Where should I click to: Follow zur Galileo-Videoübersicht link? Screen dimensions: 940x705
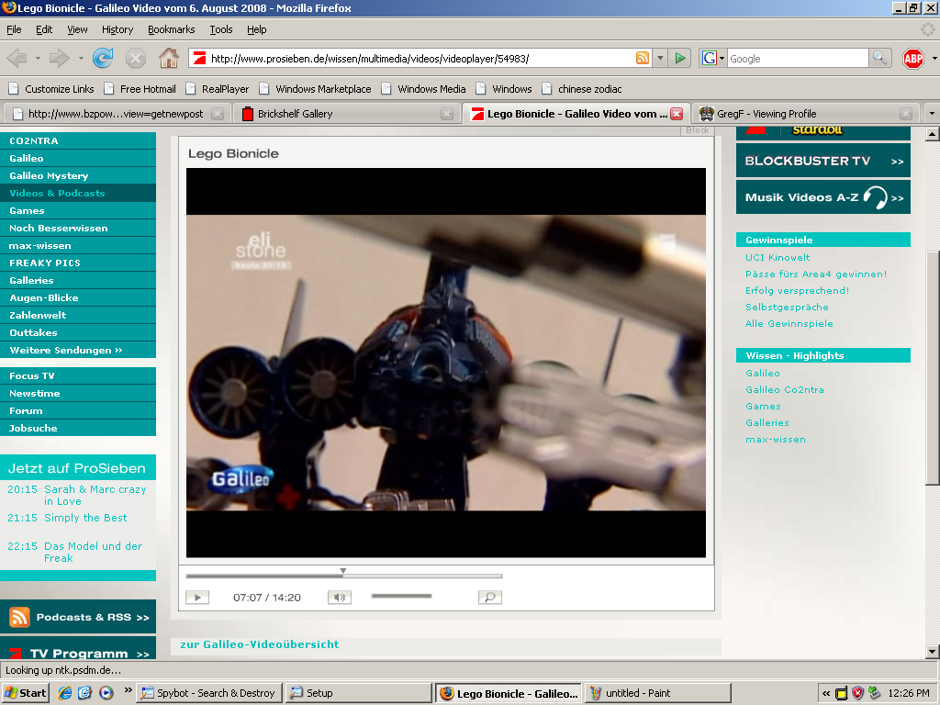(260, 643)
